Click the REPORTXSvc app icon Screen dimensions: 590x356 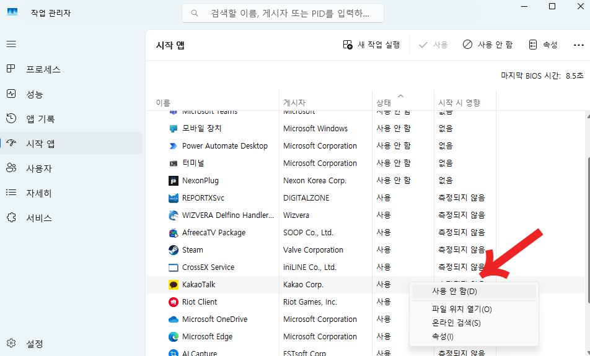173,198
